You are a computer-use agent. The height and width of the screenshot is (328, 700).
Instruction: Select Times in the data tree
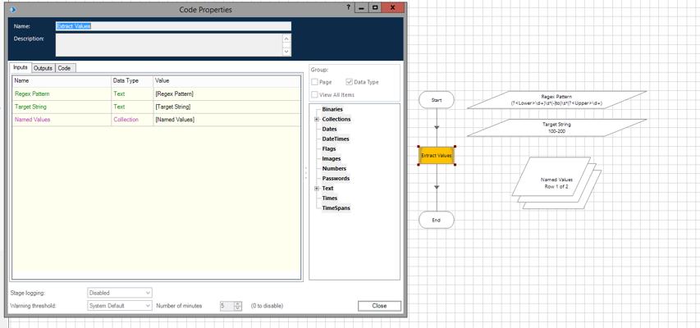coord(330,198)
